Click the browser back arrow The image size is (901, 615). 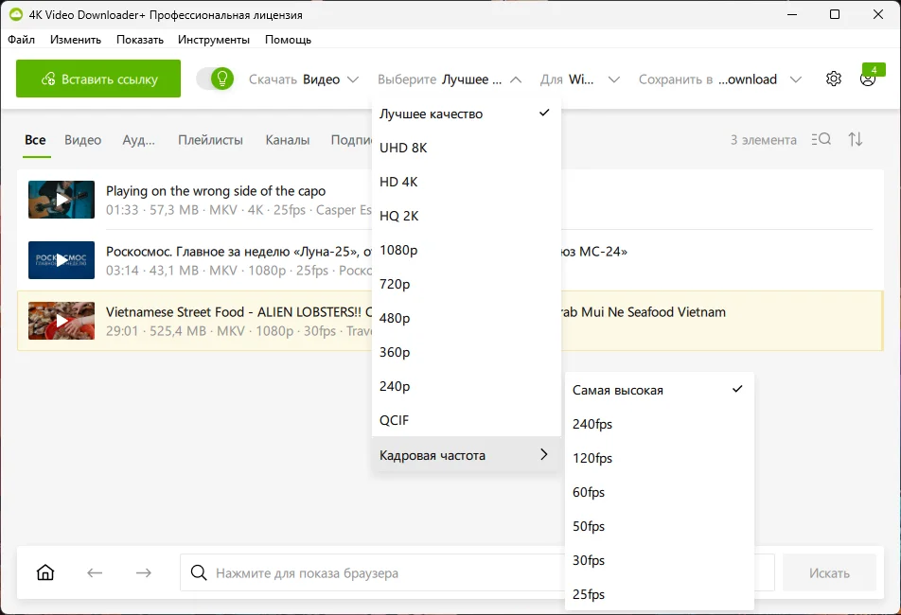(95, 572)
